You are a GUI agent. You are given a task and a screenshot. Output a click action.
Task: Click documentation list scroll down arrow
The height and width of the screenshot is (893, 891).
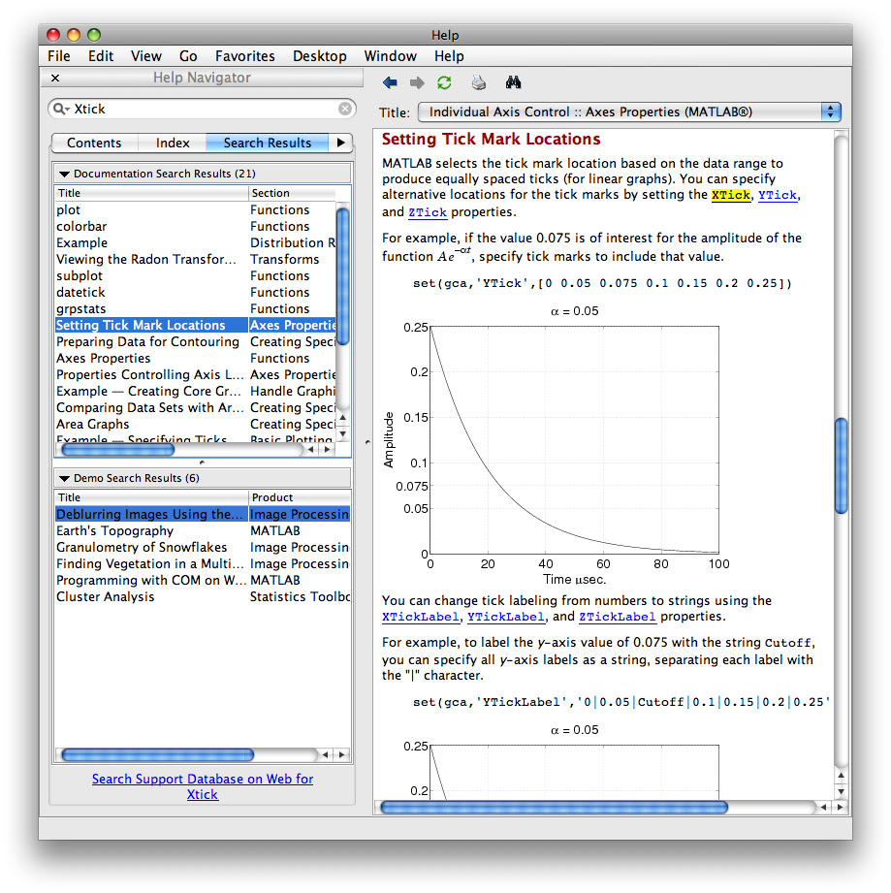pos(343,434)
